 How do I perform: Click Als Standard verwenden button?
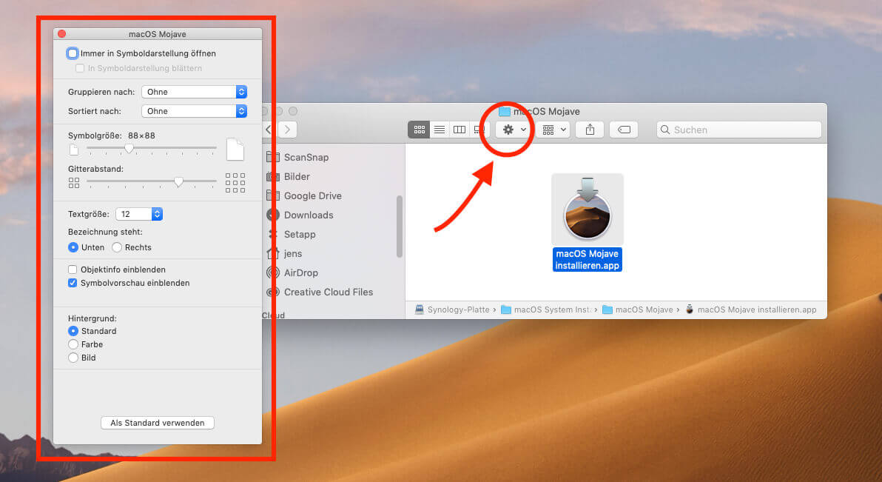click(x=158, y=423)
